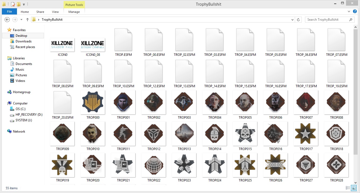Click the scrollbar down arrow
Viewport: 360px width, 193px height.
coord(356,183)
